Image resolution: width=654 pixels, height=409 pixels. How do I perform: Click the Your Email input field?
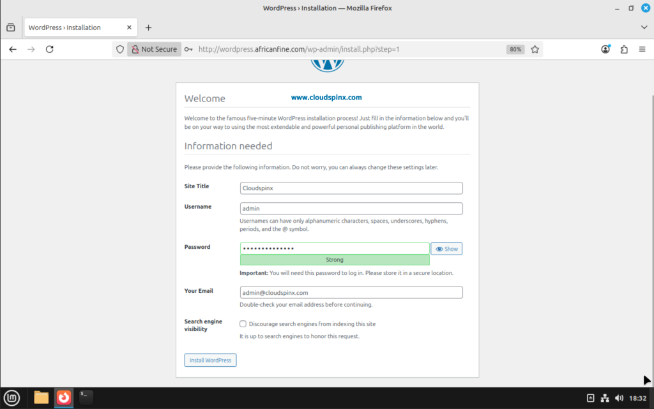pos(351,292)
